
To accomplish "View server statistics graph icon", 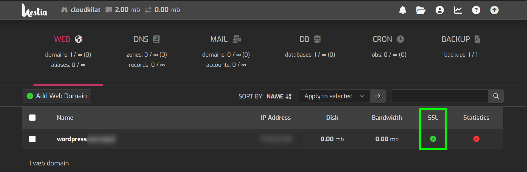I will 458,10.
